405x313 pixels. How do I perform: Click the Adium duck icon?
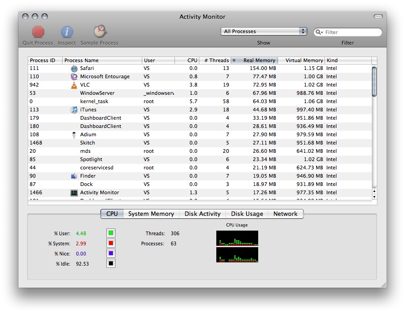pyautogui.click(x=74, y=134)
